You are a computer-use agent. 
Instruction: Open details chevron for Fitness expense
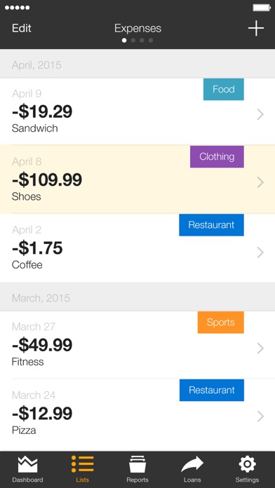tap(261, 348)
